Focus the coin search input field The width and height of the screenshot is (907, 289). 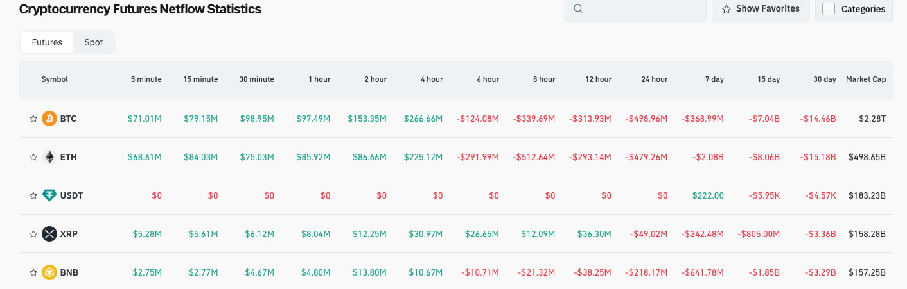[x=642, y=9]
